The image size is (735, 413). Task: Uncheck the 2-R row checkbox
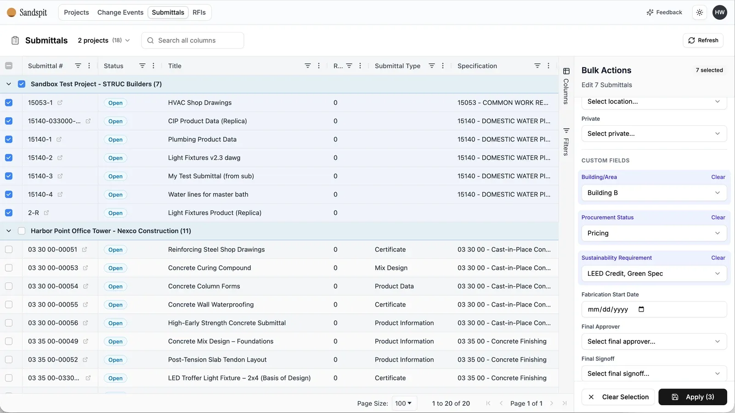click(x=9, y=213)
